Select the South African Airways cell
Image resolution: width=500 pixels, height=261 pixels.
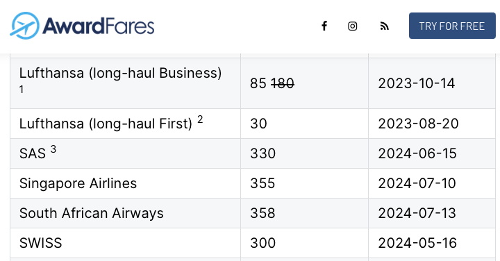click(125, 213)
